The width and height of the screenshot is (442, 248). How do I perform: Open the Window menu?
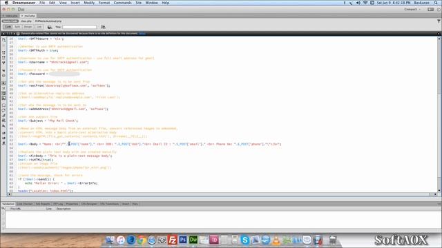tap(151, 3)
